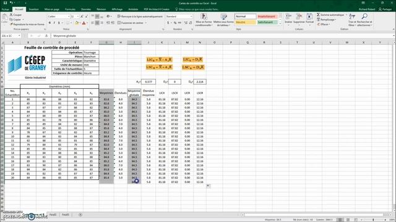Undo the last action

11,3
